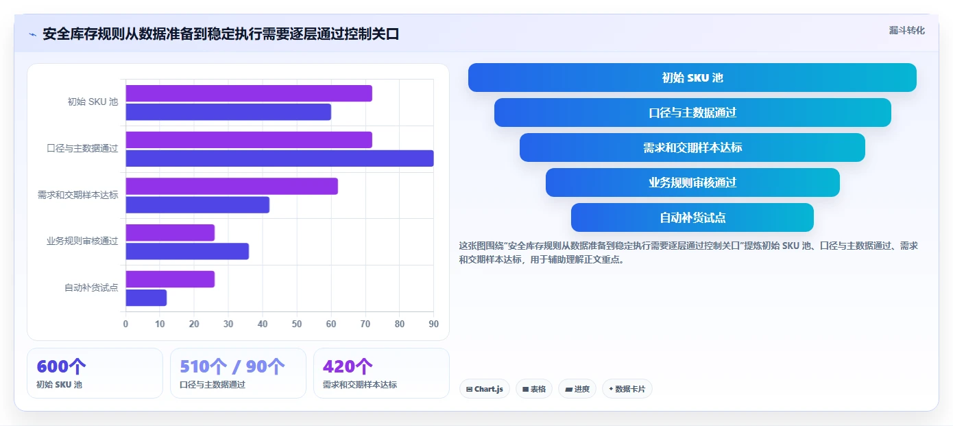This screenshot has height=426, width=953.
Task: Click the 自动补货试点 chart axis label
Action: click(x=91, y=287)
